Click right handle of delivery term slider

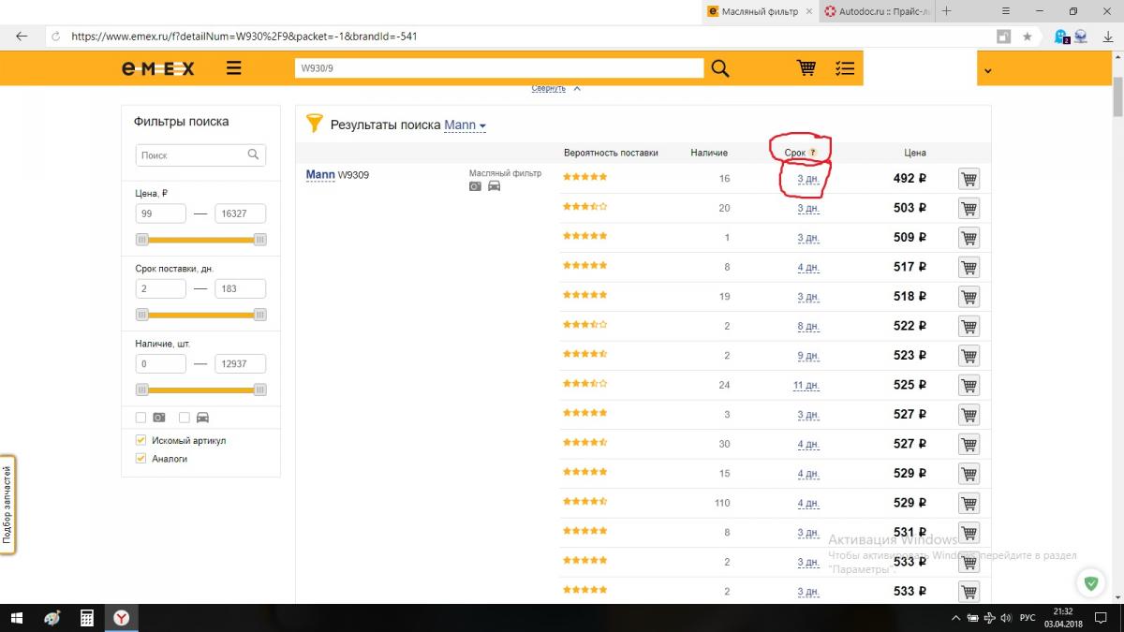point(260,315)
